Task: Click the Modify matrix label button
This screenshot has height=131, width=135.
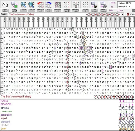Action: [14, 10]
